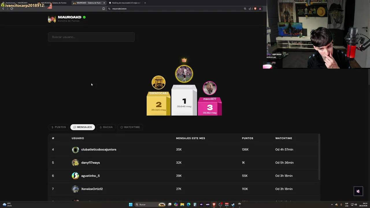The height and width of the screenshot is (208, 370).
Task: Open volume control in system tray
Action: [356, 205]
